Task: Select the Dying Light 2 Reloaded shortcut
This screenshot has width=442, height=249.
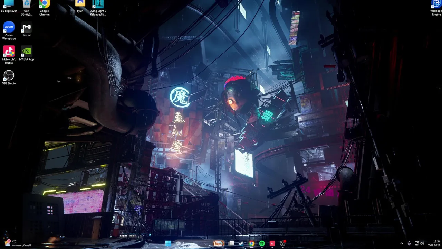Action: coord(98,8)
